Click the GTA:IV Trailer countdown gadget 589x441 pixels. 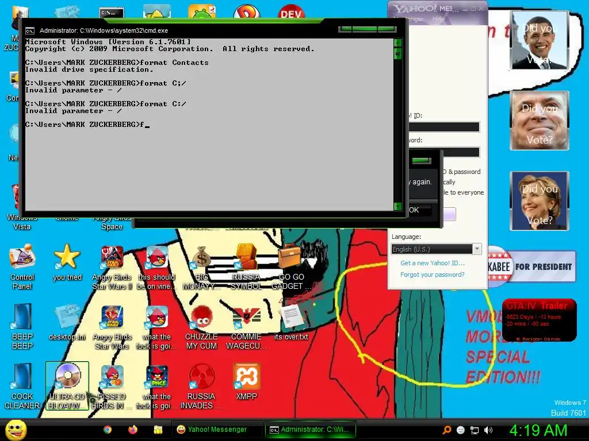[x=540, y=320]
